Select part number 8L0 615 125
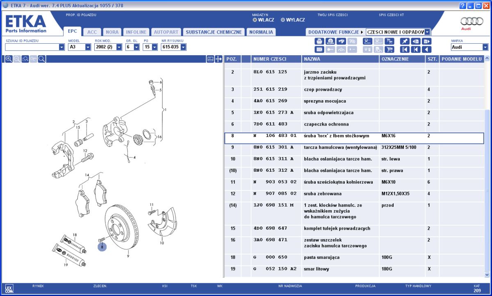Screen dimensions: 492x296 point(270,72)
